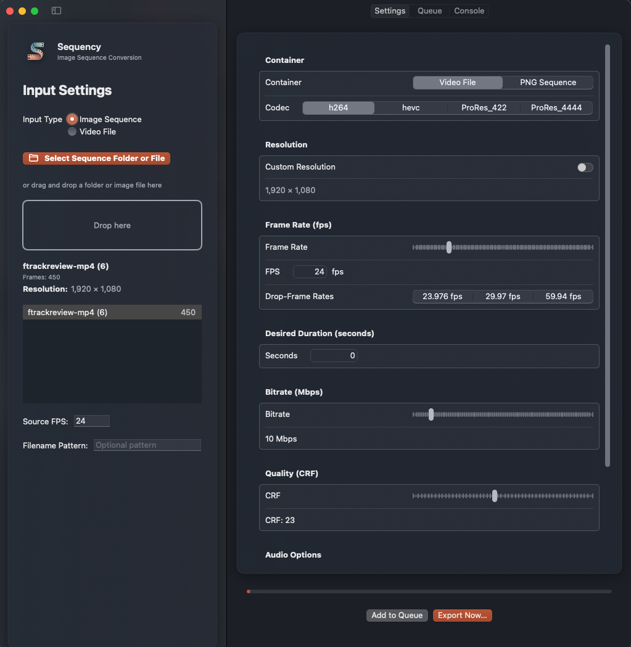The width and height of the screenshot is (631, 647).
Task: Toggle the sidebar panel icon
Action: pyautogui.click(x=56, y=10)
